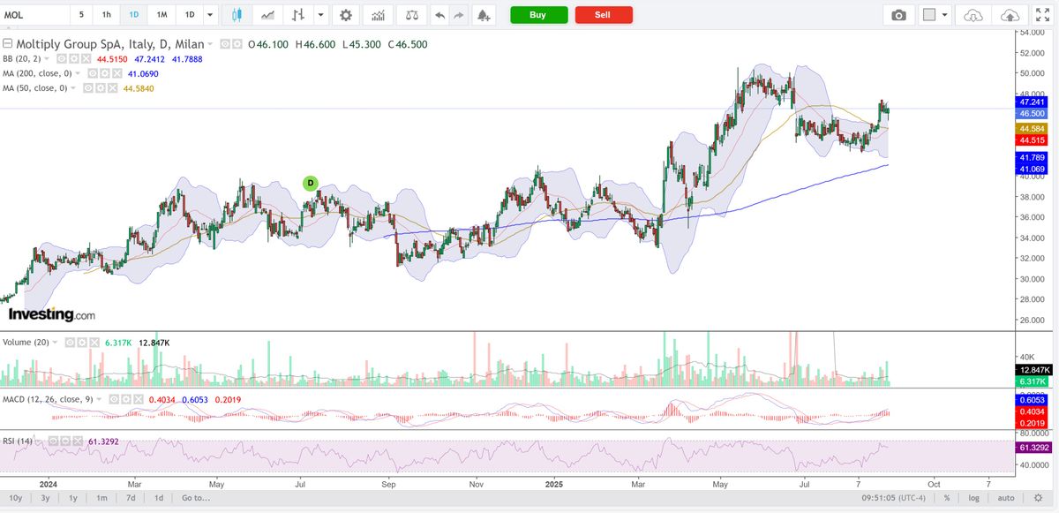The height and width of the screenshot is (513, 1059).
Task: Click the compare symbols scale icon
Action: (411, 15)
